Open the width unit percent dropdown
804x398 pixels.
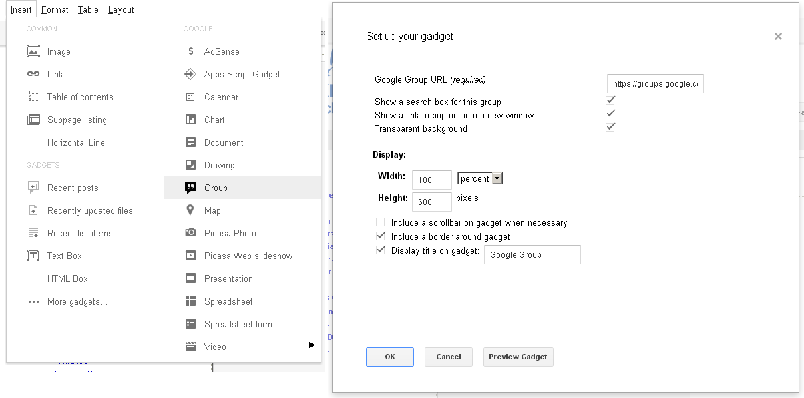(x=480, y=178)
